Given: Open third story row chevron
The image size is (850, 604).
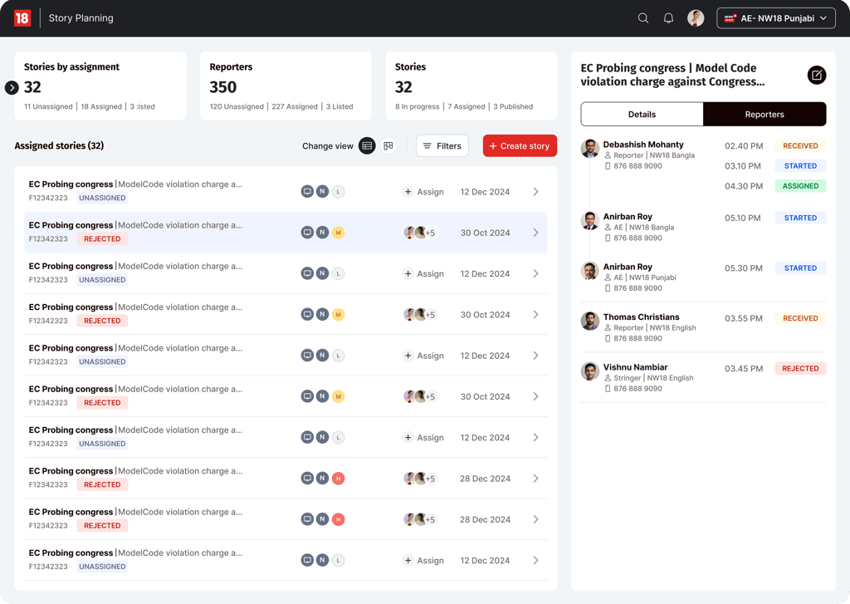Looking at the screenshot, I should point(535,273).
